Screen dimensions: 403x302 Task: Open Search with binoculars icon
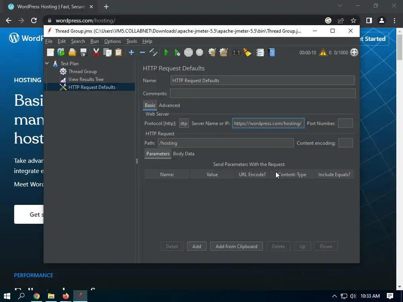click(x=237, y=52)
